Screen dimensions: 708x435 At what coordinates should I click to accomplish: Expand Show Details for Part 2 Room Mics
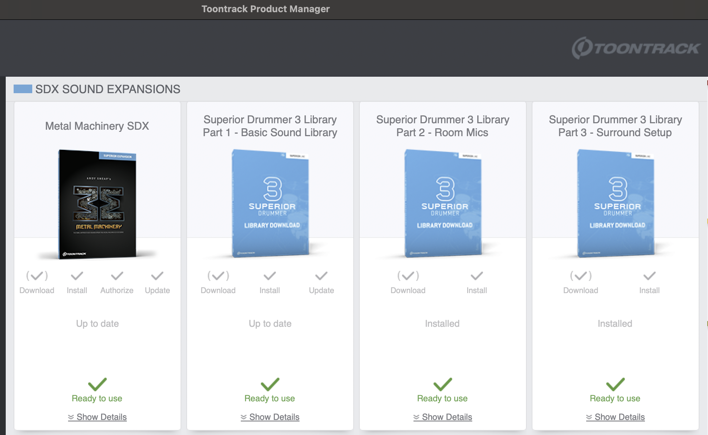442,417
